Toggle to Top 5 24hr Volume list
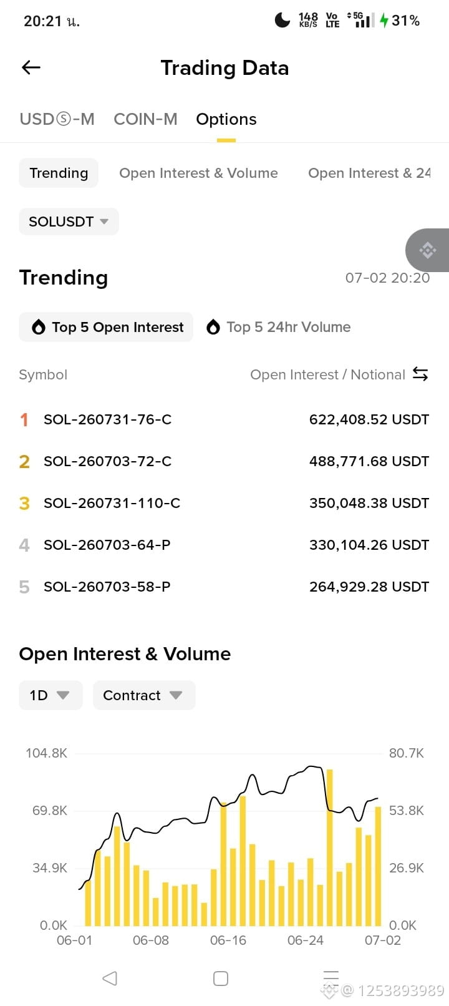This screenshot has height=1006, width=449. (x=278, y=327)
